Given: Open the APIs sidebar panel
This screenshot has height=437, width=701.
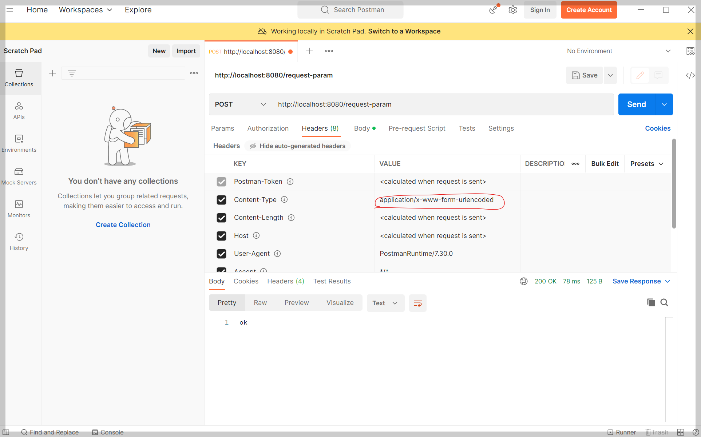Looking at the screenshot, I should (19, 111).
